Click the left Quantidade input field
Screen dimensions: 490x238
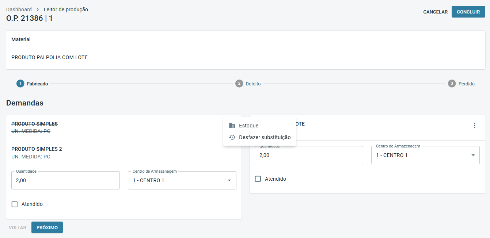(65, 180)
